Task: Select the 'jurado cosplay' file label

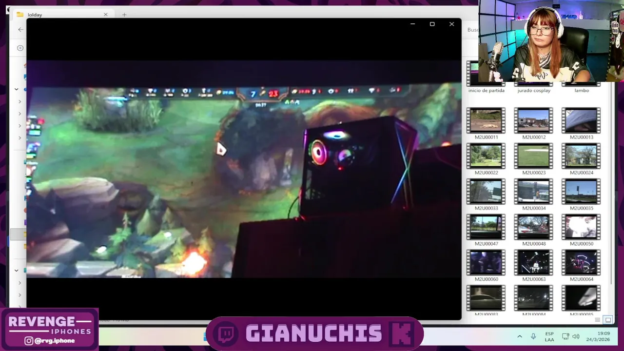Action: (534, 91)
